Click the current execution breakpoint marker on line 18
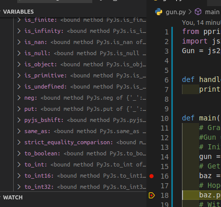221x207 pixels. pos(152,195)
